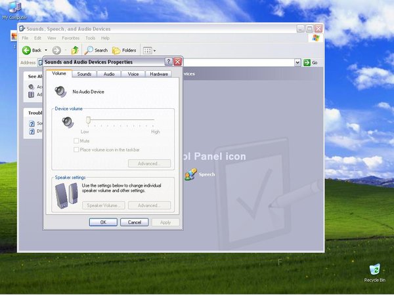This screenshot has height=295, width=394.
Task: Click the 'No Audio Device' label
Action: pyautogui.click(x=88, y=92)
